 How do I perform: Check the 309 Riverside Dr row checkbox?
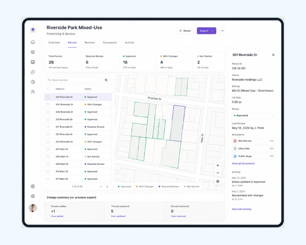click(48, 112)
